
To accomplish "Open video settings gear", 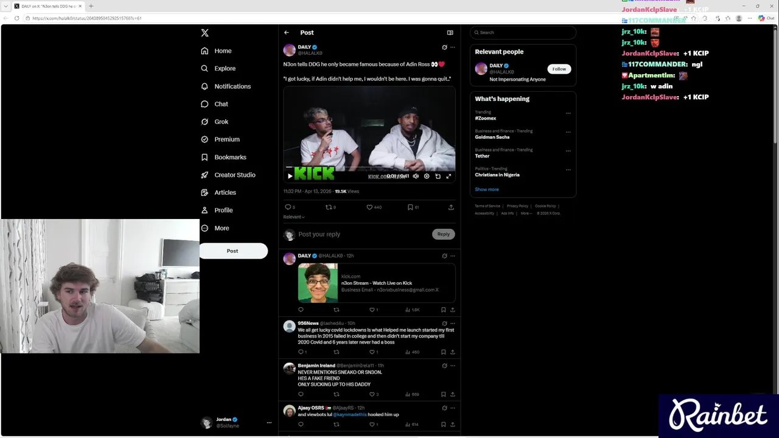I will pos(427,176).
